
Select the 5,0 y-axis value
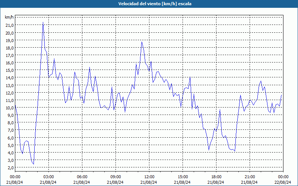[x=10, y=145]
